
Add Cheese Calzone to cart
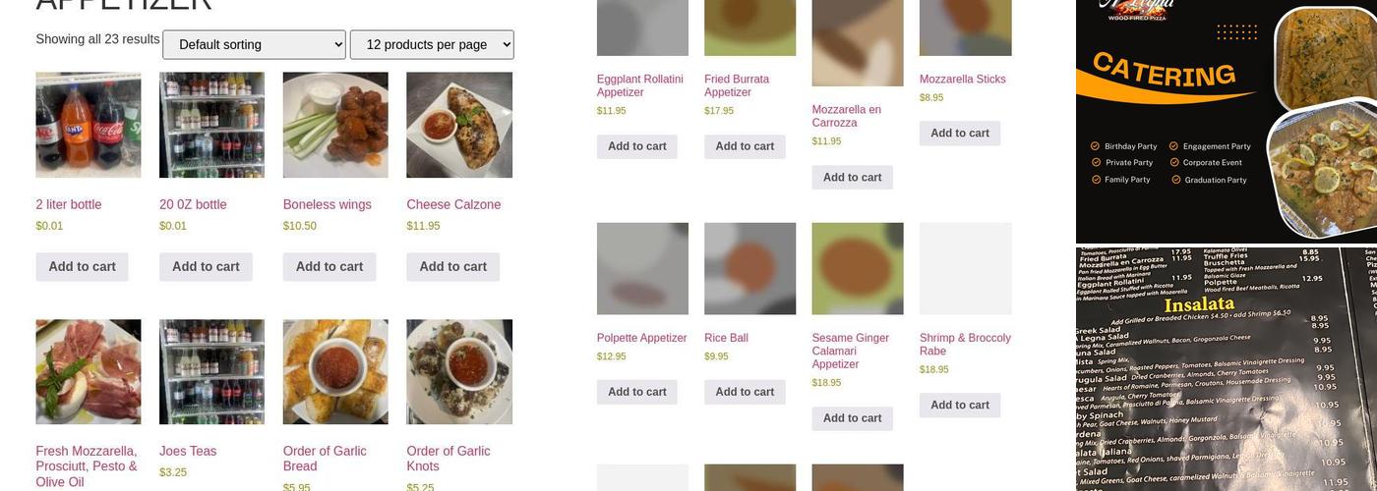pyautogui.click(x=452, y=266)
